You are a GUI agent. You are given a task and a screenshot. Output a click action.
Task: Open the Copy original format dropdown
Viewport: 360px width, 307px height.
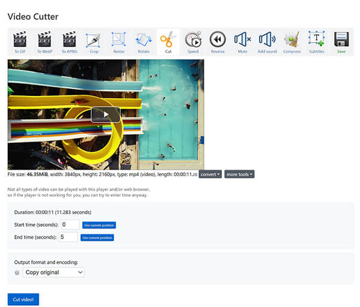pos(54,272)
